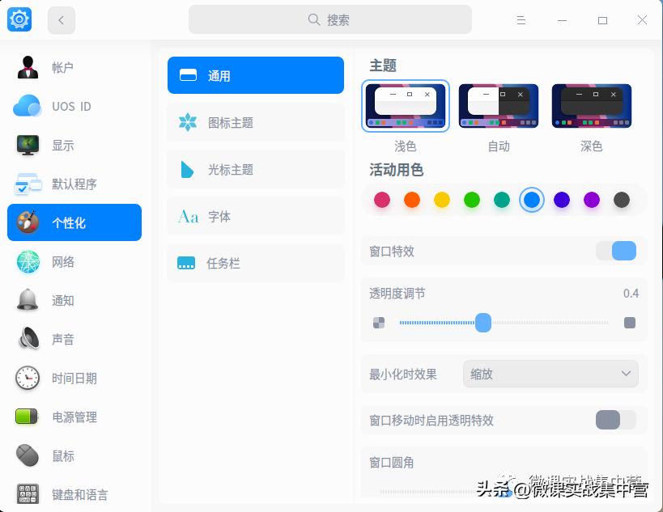Select UOS ID in the sidebar
The height and width of the screenshot is (512, 663).
point(71,107)
